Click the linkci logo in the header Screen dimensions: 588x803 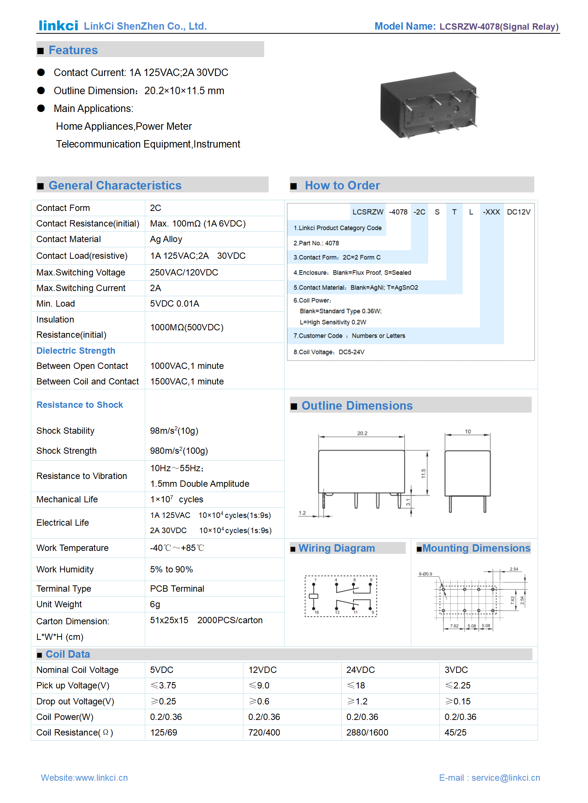click(x=58, y=26)
